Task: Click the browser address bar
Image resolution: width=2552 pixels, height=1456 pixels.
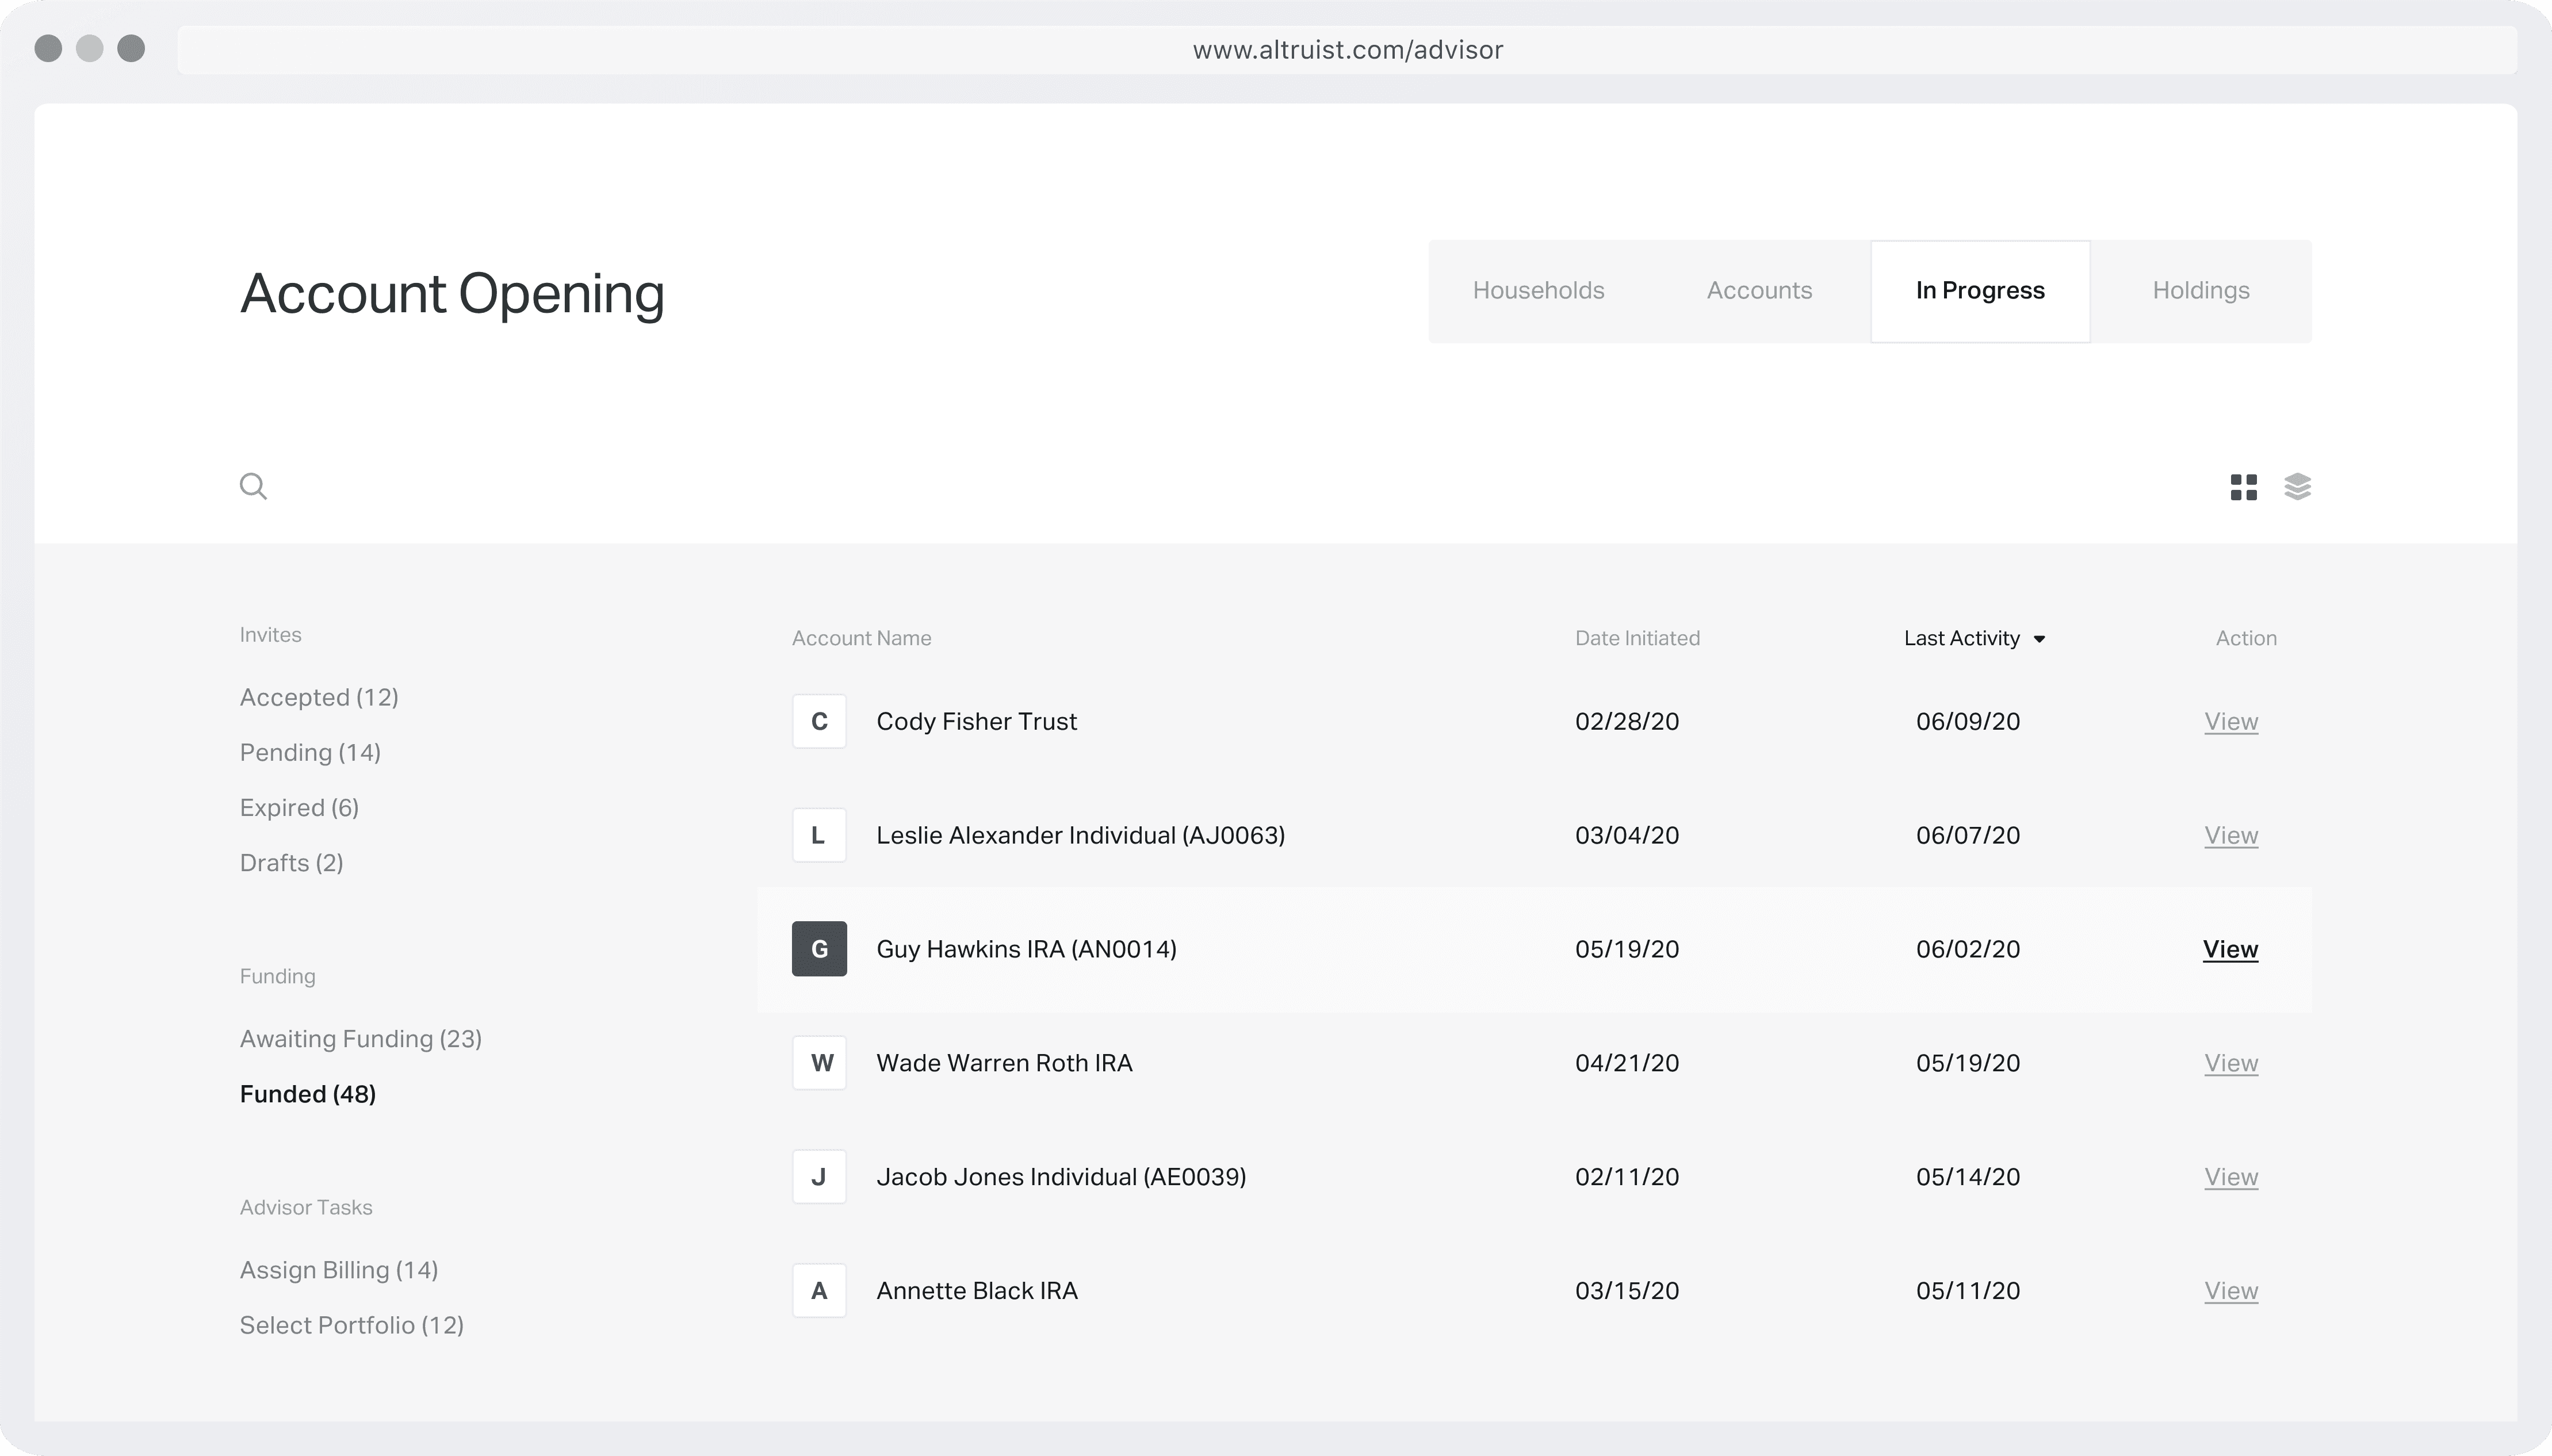Action: pos(1347,50)
